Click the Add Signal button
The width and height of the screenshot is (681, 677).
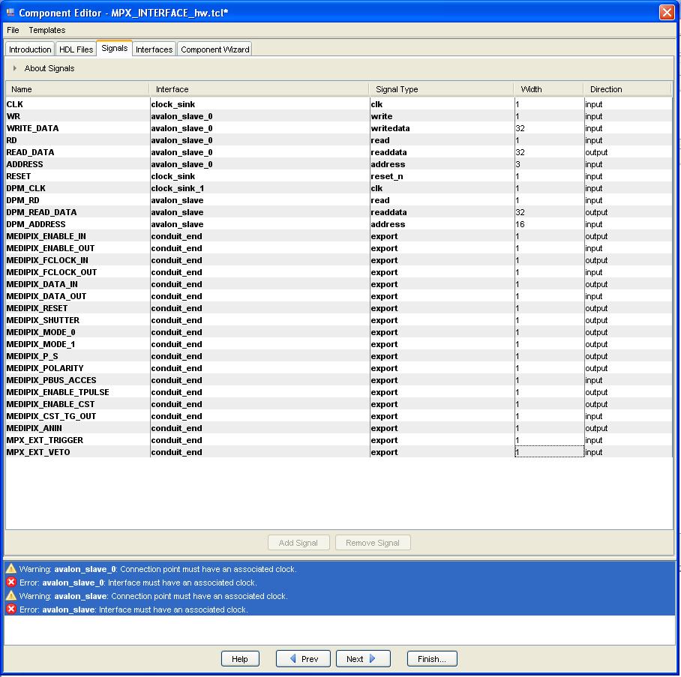coord(298,542)
